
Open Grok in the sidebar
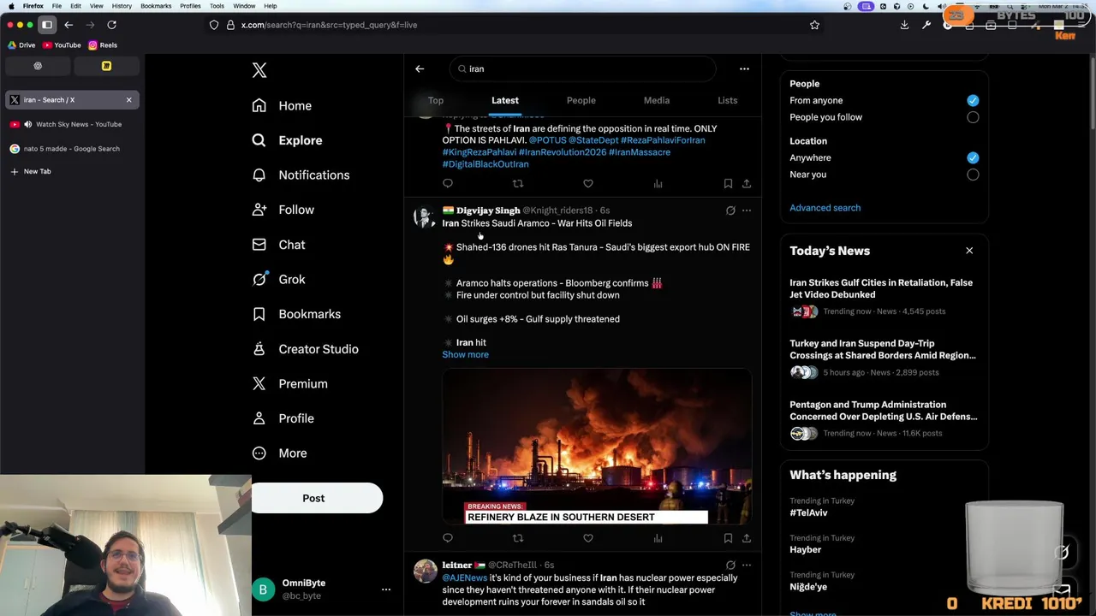(x=278, y=279)
